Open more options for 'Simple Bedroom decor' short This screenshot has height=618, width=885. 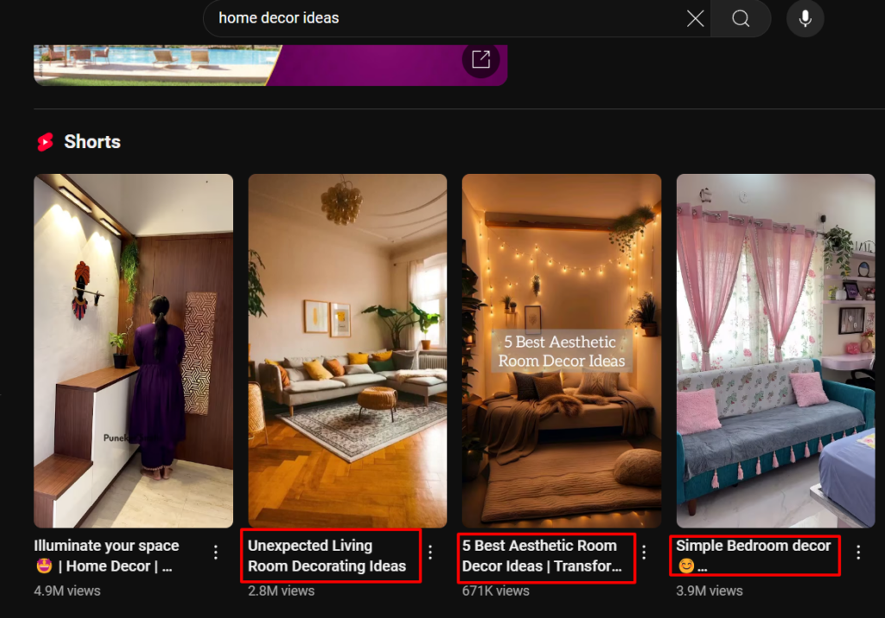coord(858,552)
